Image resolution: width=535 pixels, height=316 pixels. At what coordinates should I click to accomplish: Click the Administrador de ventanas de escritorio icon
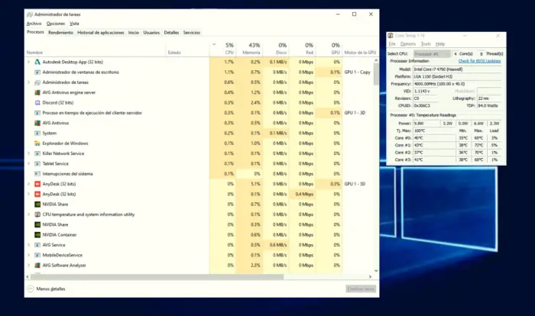[37, 73]
